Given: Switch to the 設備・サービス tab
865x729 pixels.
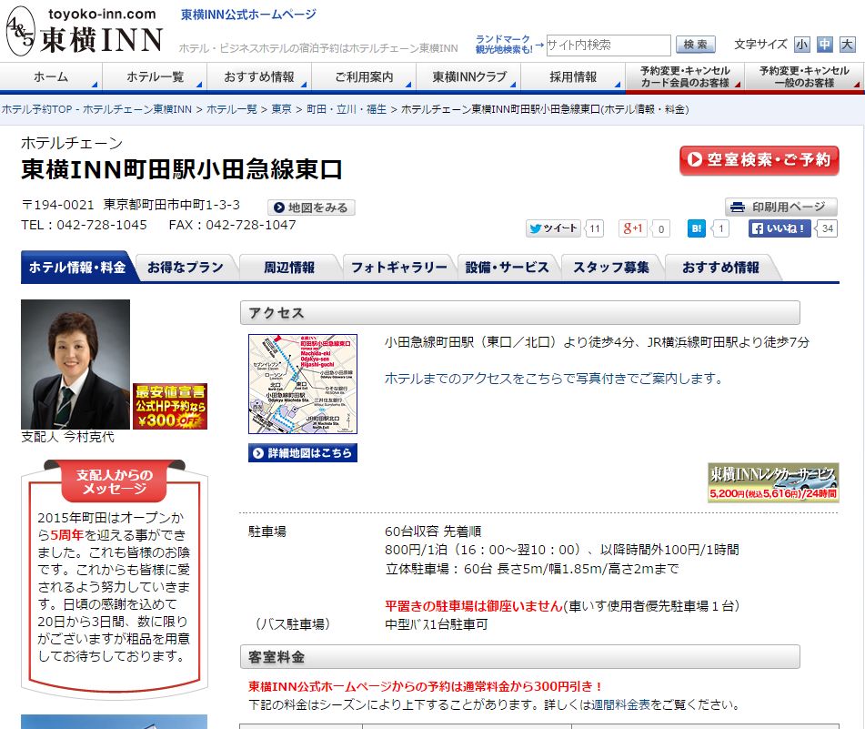Looking at the screenshot, I should click(508, 268).
